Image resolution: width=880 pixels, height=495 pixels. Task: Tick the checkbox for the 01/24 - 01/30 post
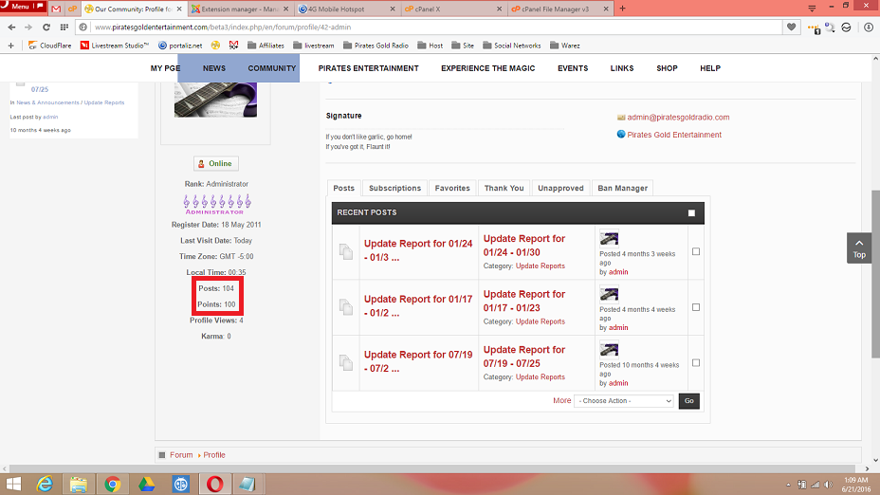tap(696, 251)
